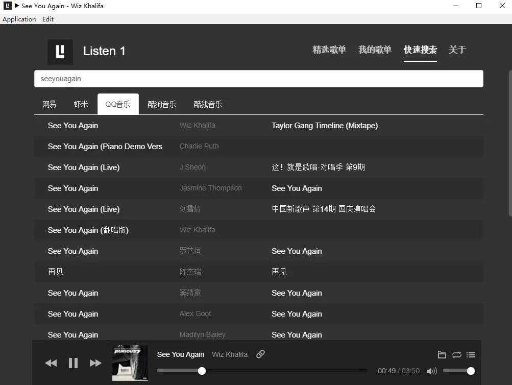Maximize the Listen 1 window
The image size is (512, 385).
[479, 6]
